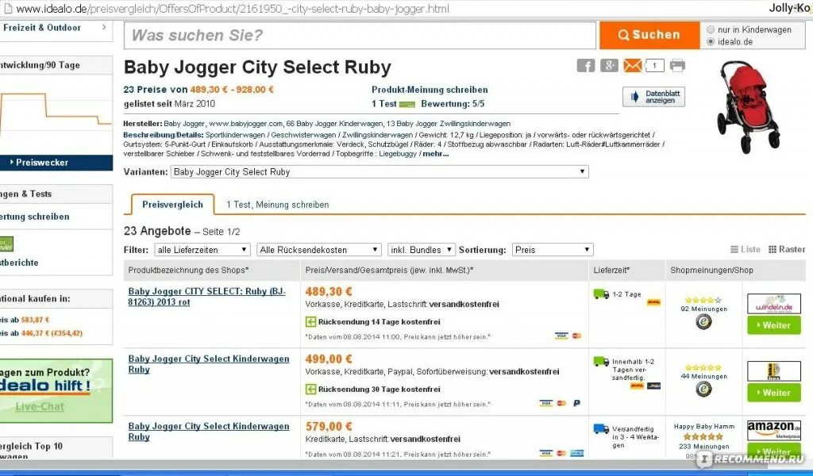Click the green test badge next to 1 Test
813x476 pixels.
407,104
